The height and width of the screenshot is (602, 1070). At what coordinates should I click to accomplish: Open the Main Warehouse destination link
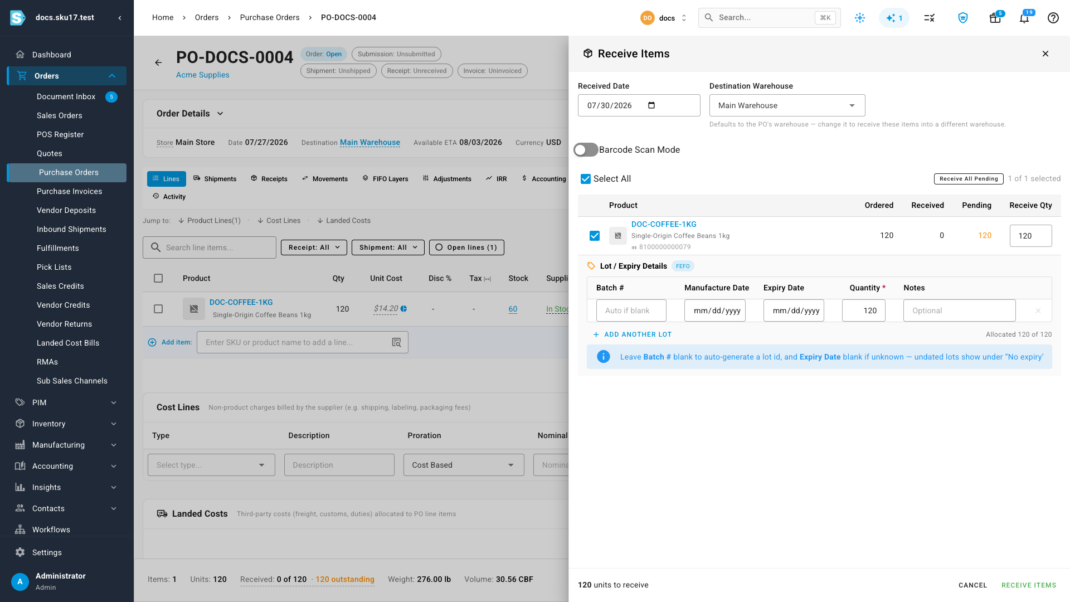[x=370, y=142]
